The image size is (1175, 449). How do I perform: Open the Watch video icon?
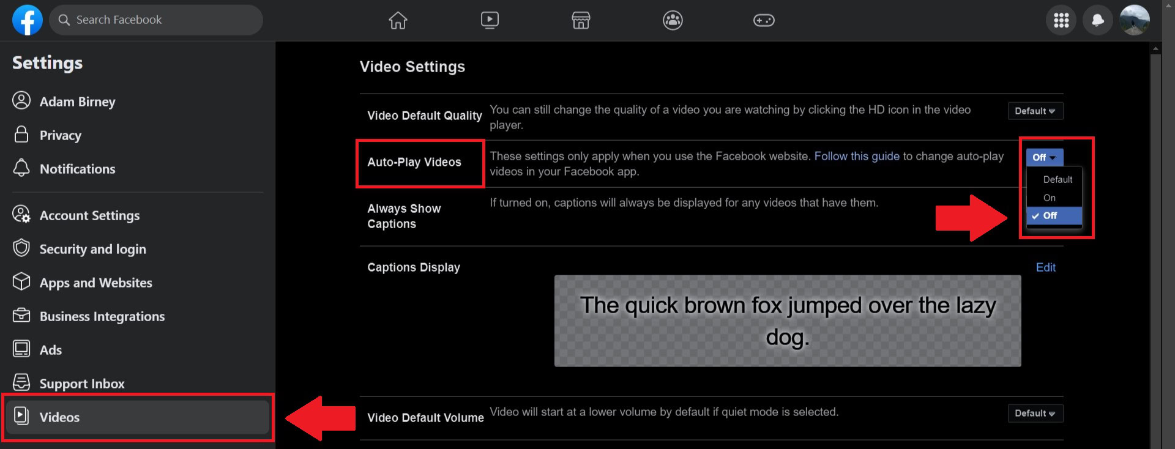pos(490,20)
